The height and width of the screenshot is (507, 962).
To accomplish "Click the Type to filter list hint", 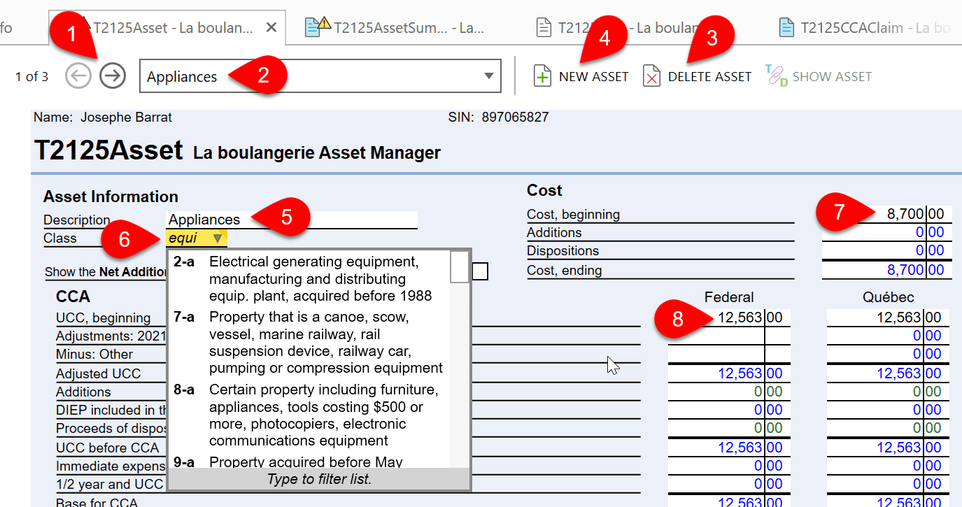I will coord(319,479).
